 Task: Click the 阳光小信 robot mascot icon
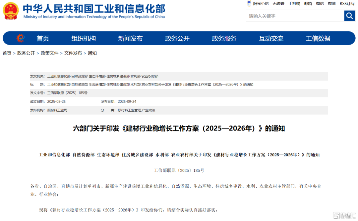click(x=249, y=4)
